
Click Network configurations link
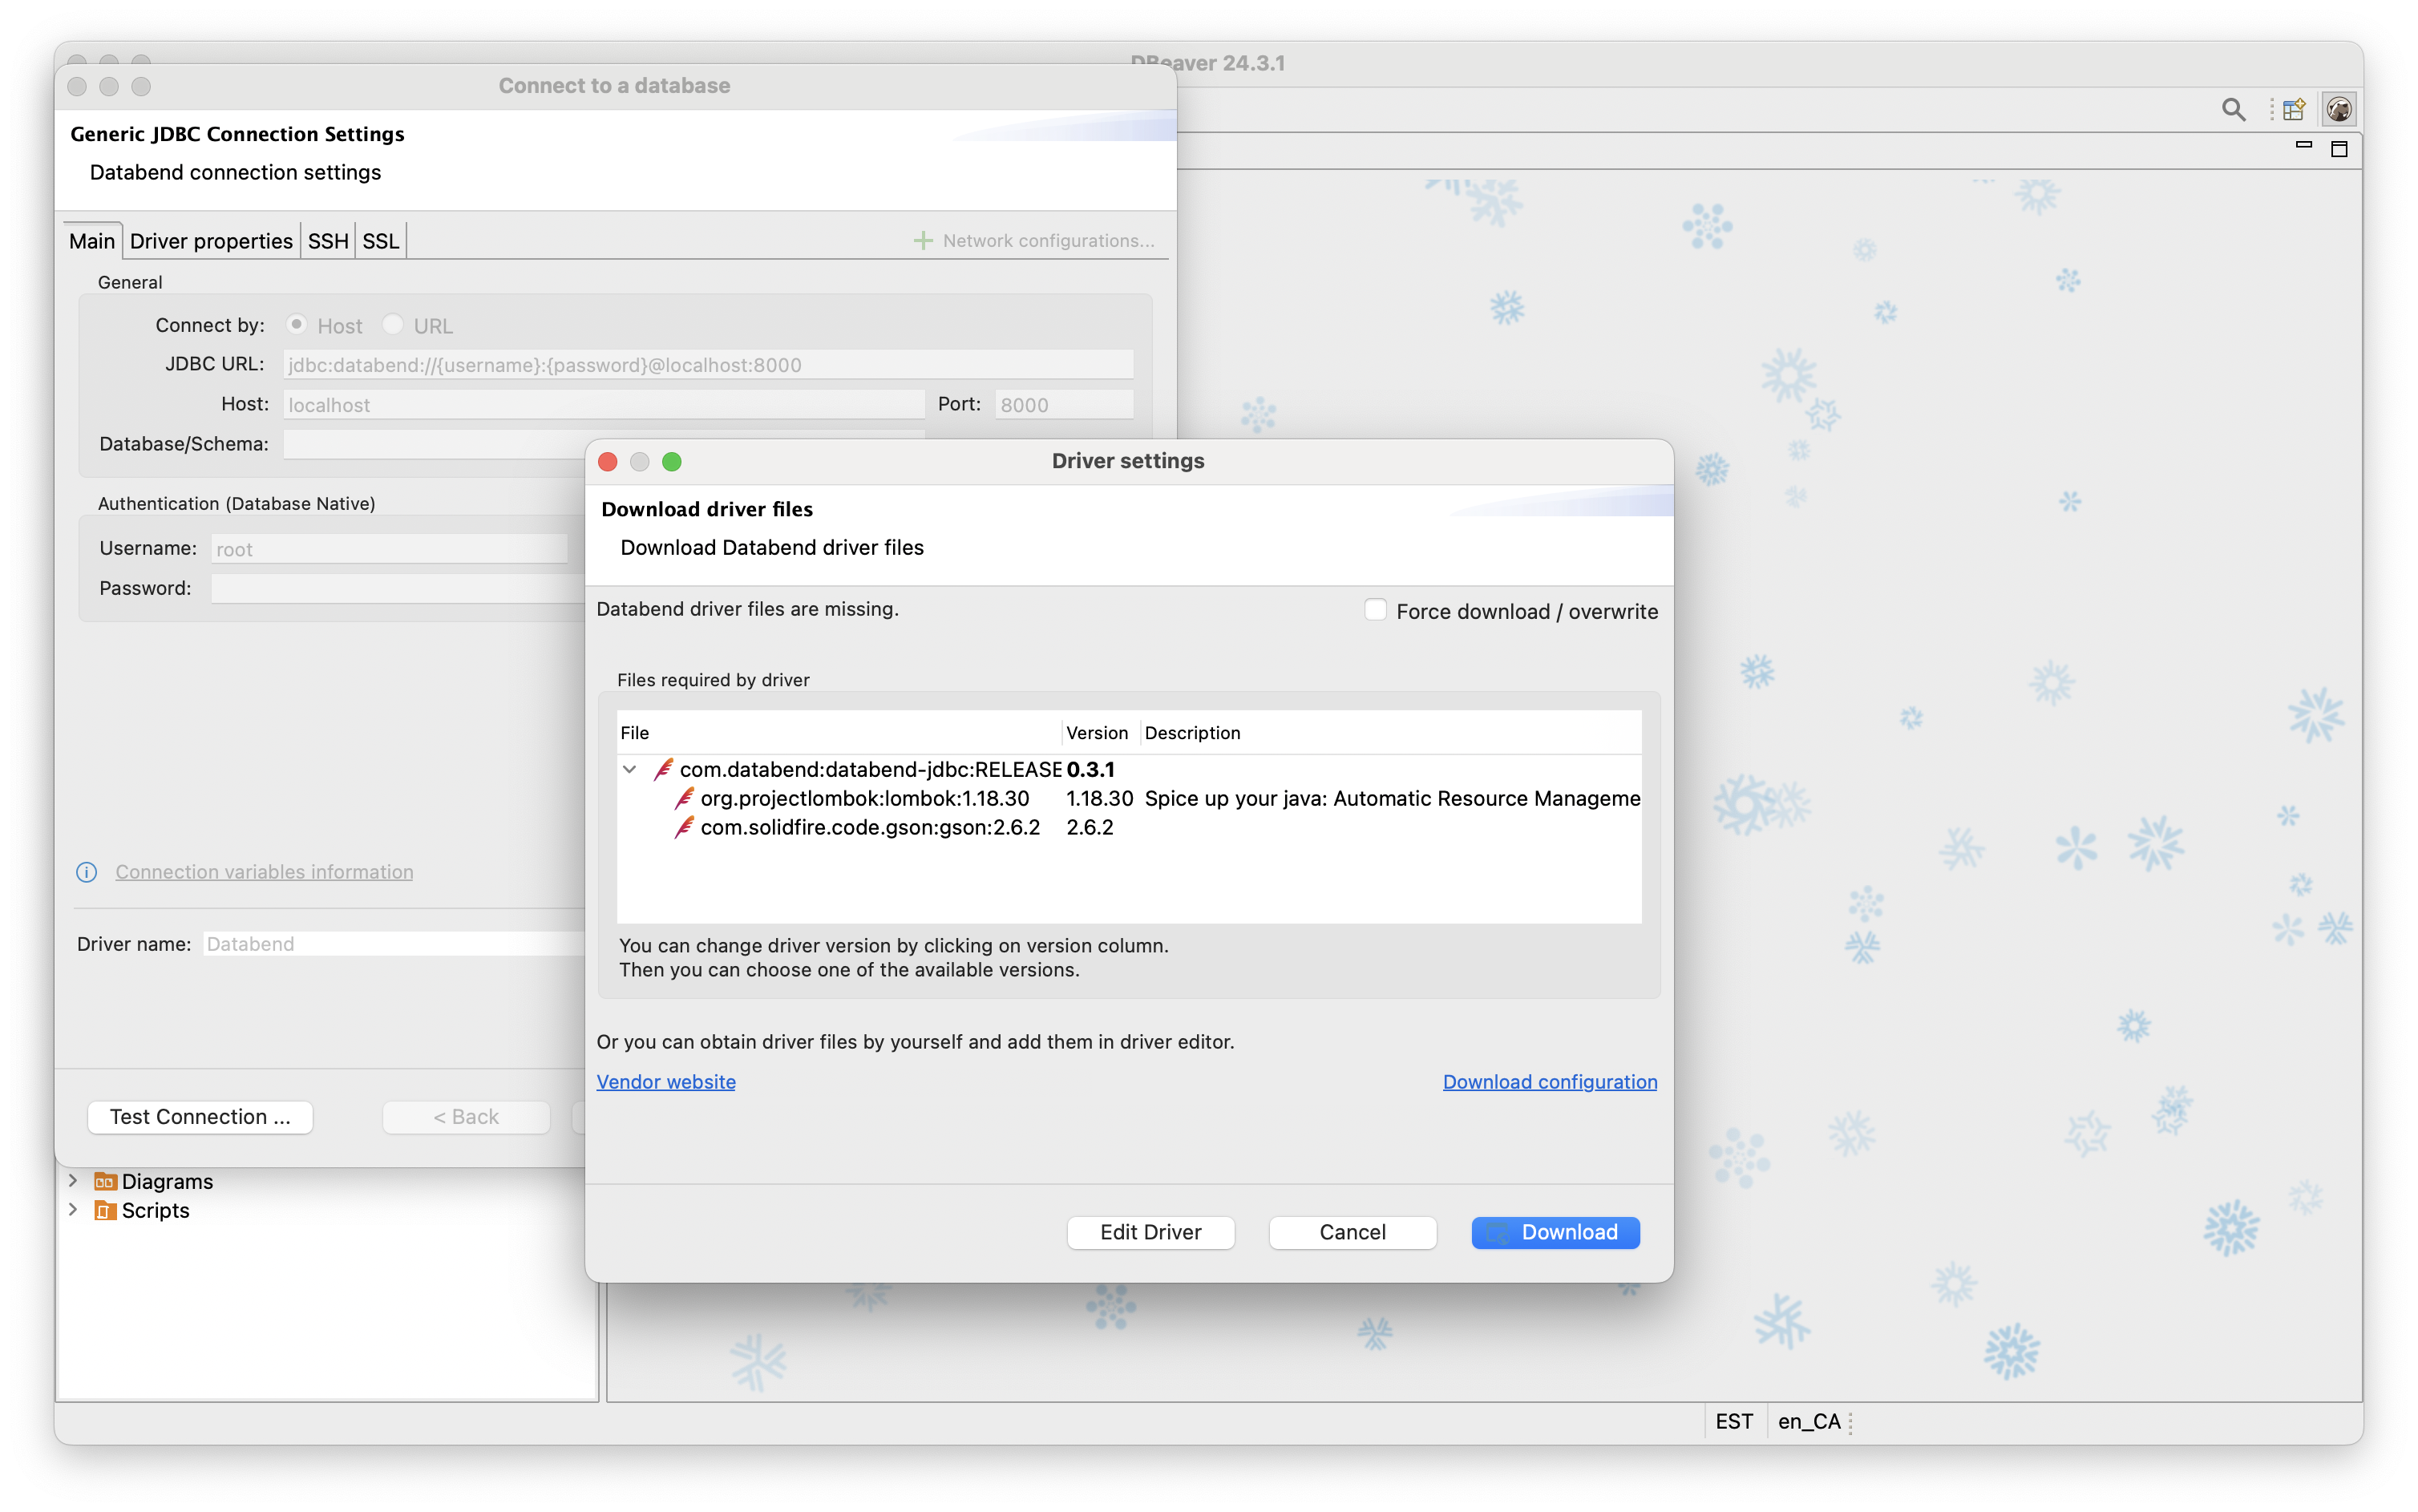click(x=1048, y=241)
